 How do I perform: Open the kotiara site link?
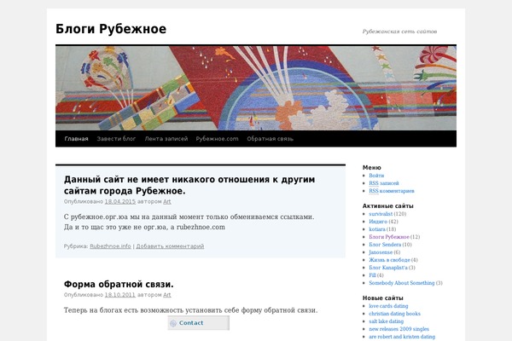(377, 229)
